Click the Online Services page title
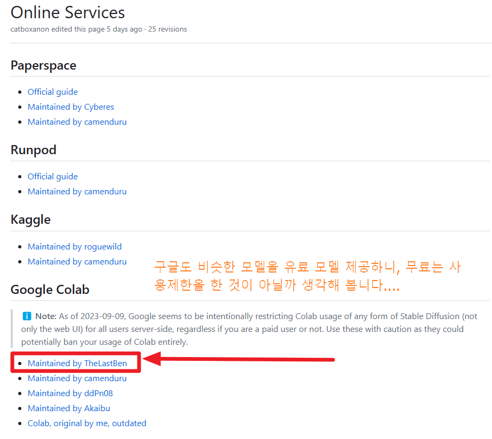Image resolution: width=492 pixels, height=439 pixels. (x=68, y=12)
